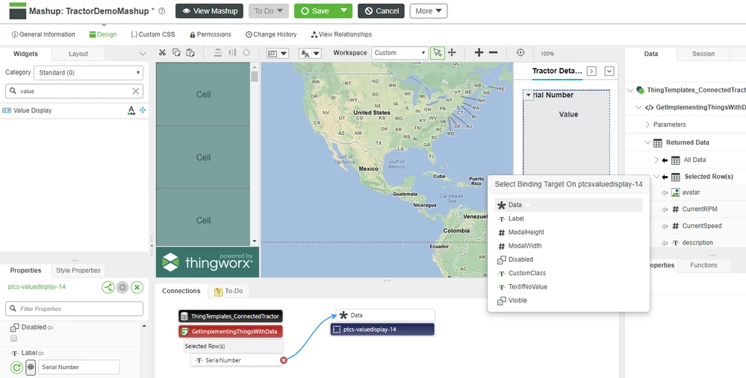Click the green X icon for ptcs-valuedisplay-14
746x378 pixels.
pos(137,287)
